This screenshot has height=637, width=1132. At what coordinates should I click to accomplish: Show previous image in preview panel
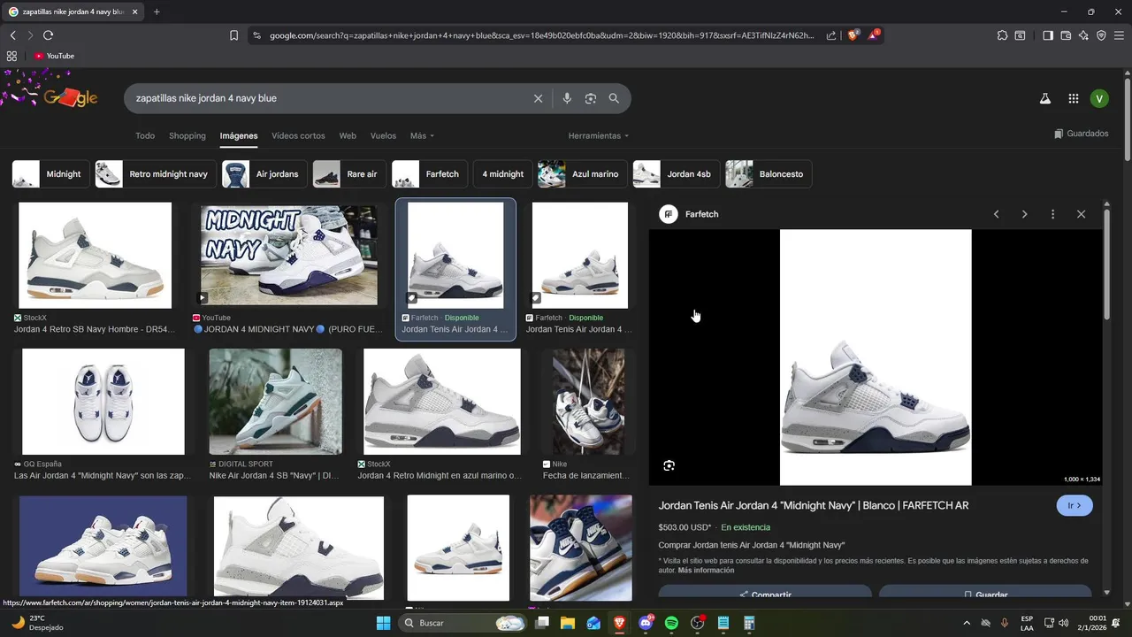pyautogui.click(x=996, y=214)
